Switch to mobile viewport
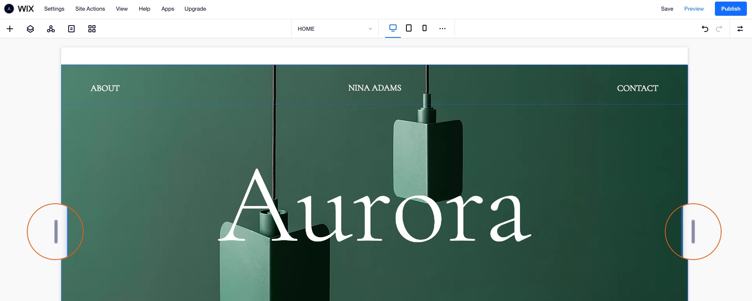 tap(425, 28)
